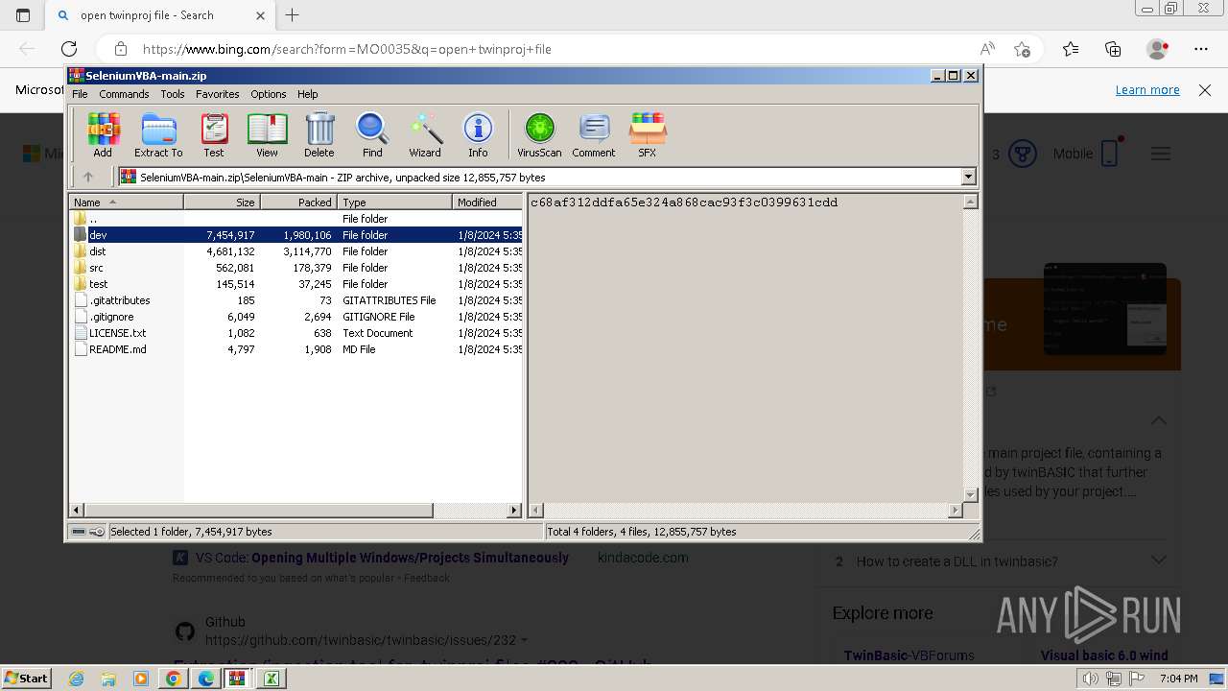Open the File menu in WinRAR
The image size is (1228, 691).
80,94
